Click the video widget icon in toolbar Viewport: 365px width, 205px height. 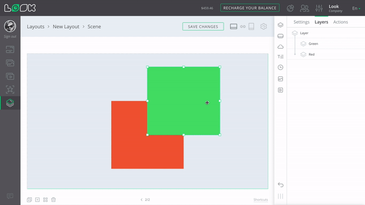coord(281,90)
